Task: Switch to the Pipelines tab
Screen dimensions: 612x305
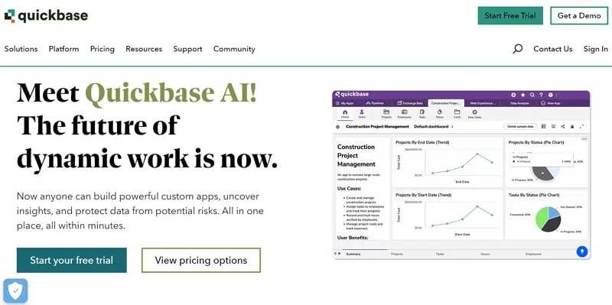Action: 375,103
